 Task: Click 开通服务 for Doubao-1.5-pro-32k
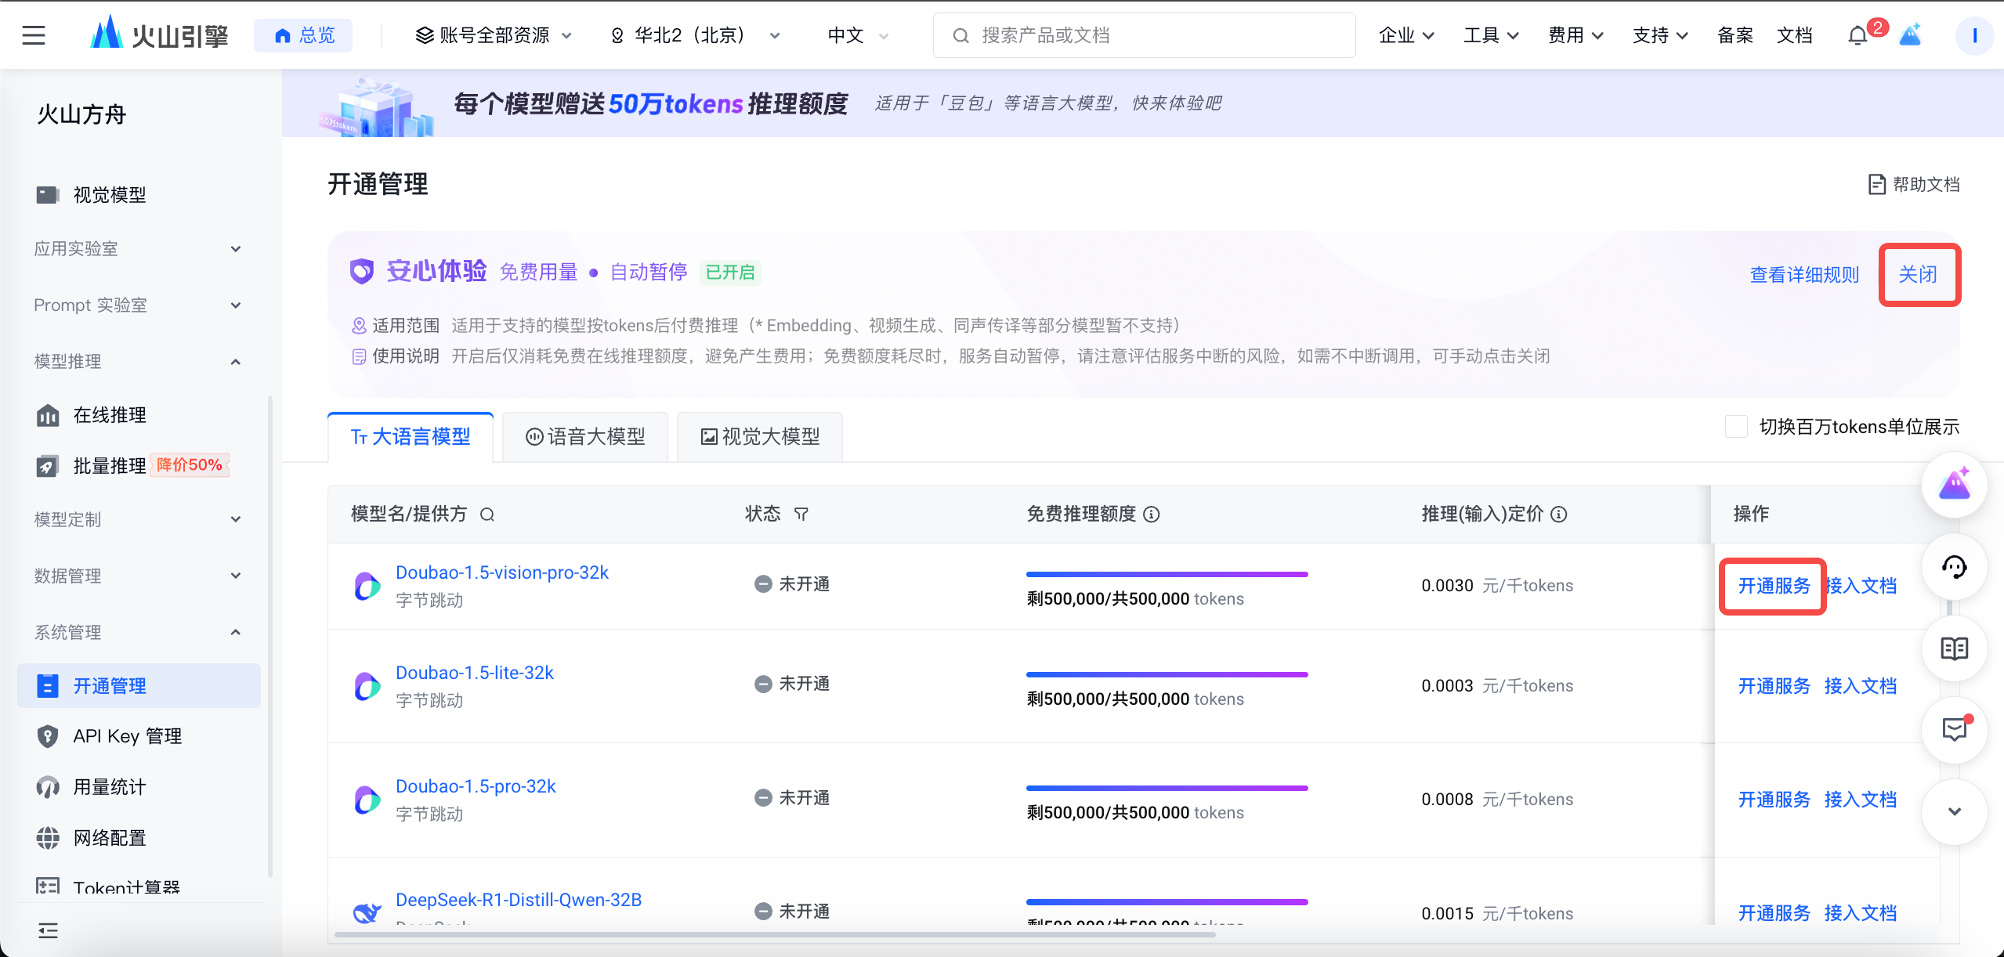point(1774,800)
